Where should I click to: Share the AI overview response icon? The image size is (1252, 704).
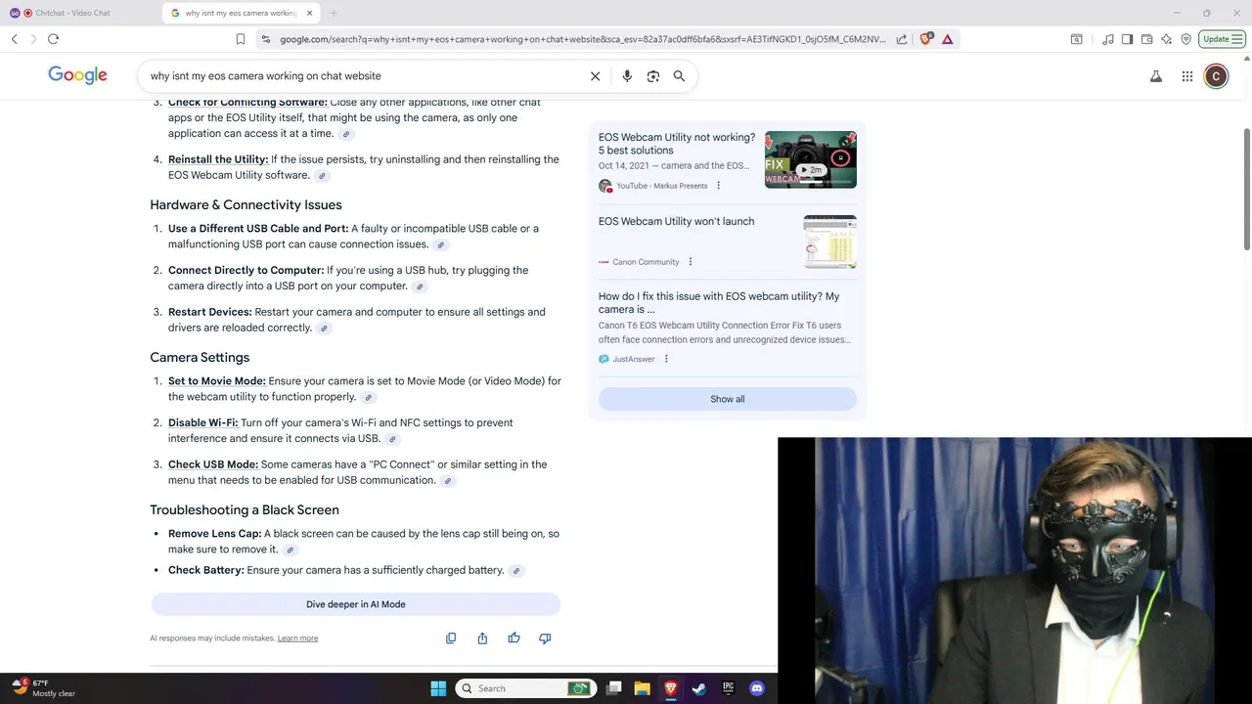482,638
